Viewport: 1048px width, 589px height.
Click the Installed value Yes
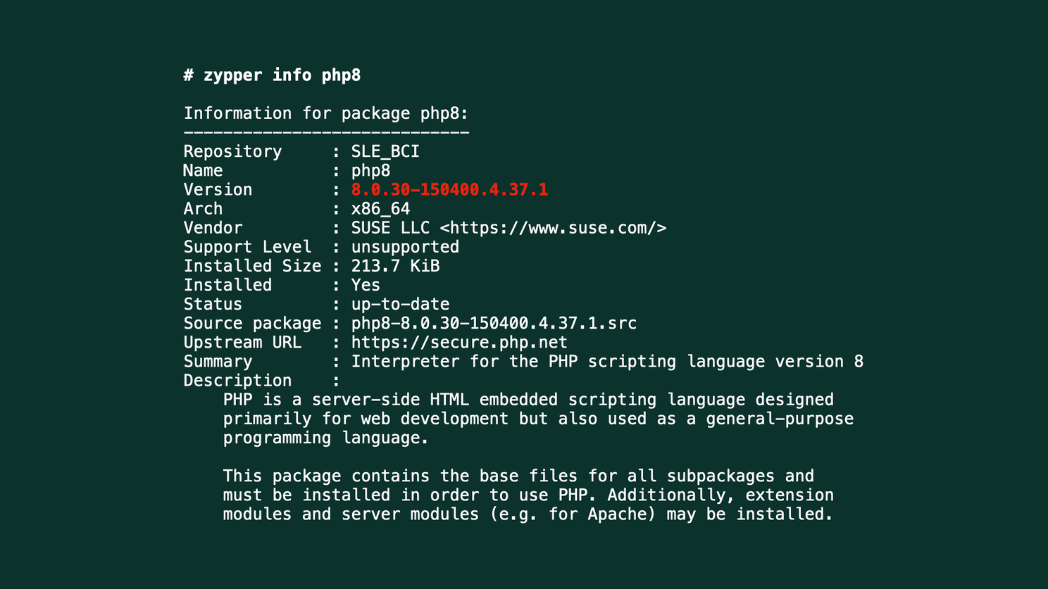(x=366, y=285)
